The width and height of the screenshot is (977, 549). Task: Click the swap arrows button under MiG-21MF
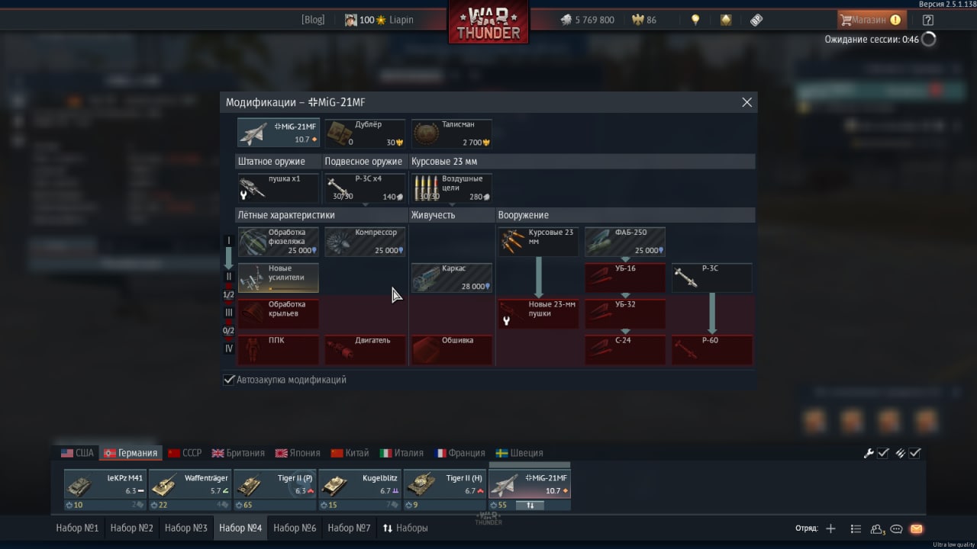point(530,505)
